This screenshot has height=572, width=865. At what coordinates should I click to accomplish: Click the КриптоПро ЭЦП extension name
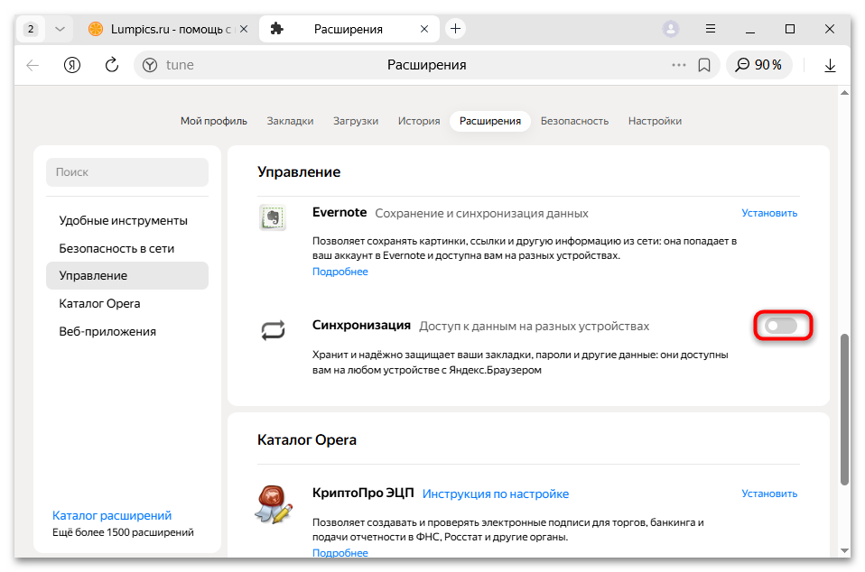363,493
